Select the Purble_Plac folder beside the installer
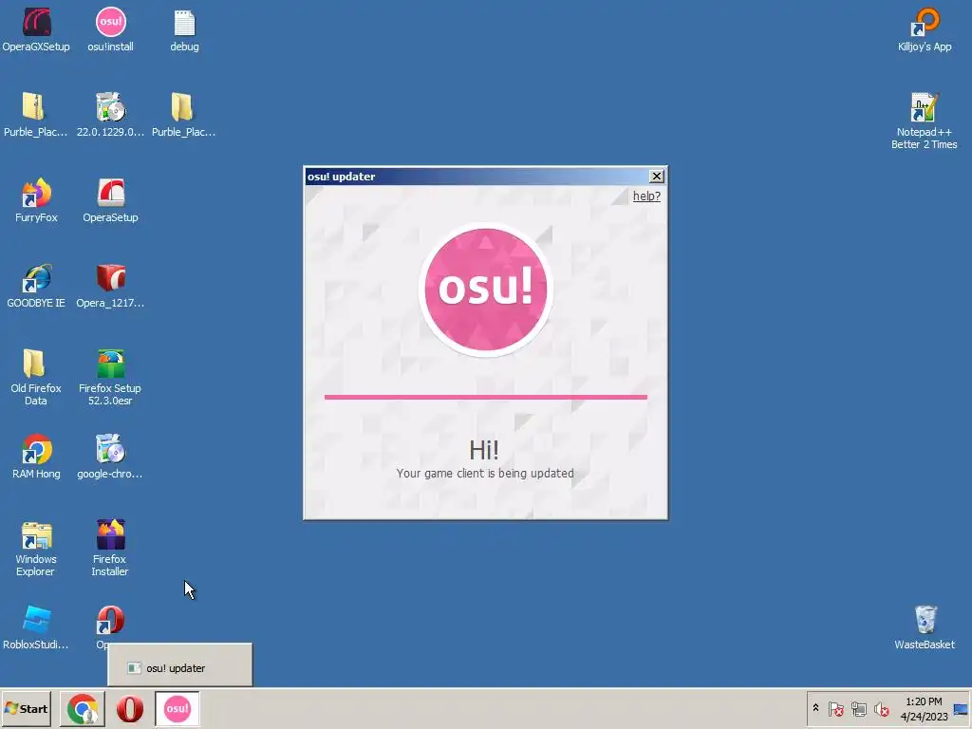The height and width of the screenshot is (729, 972). coord(183,115)
